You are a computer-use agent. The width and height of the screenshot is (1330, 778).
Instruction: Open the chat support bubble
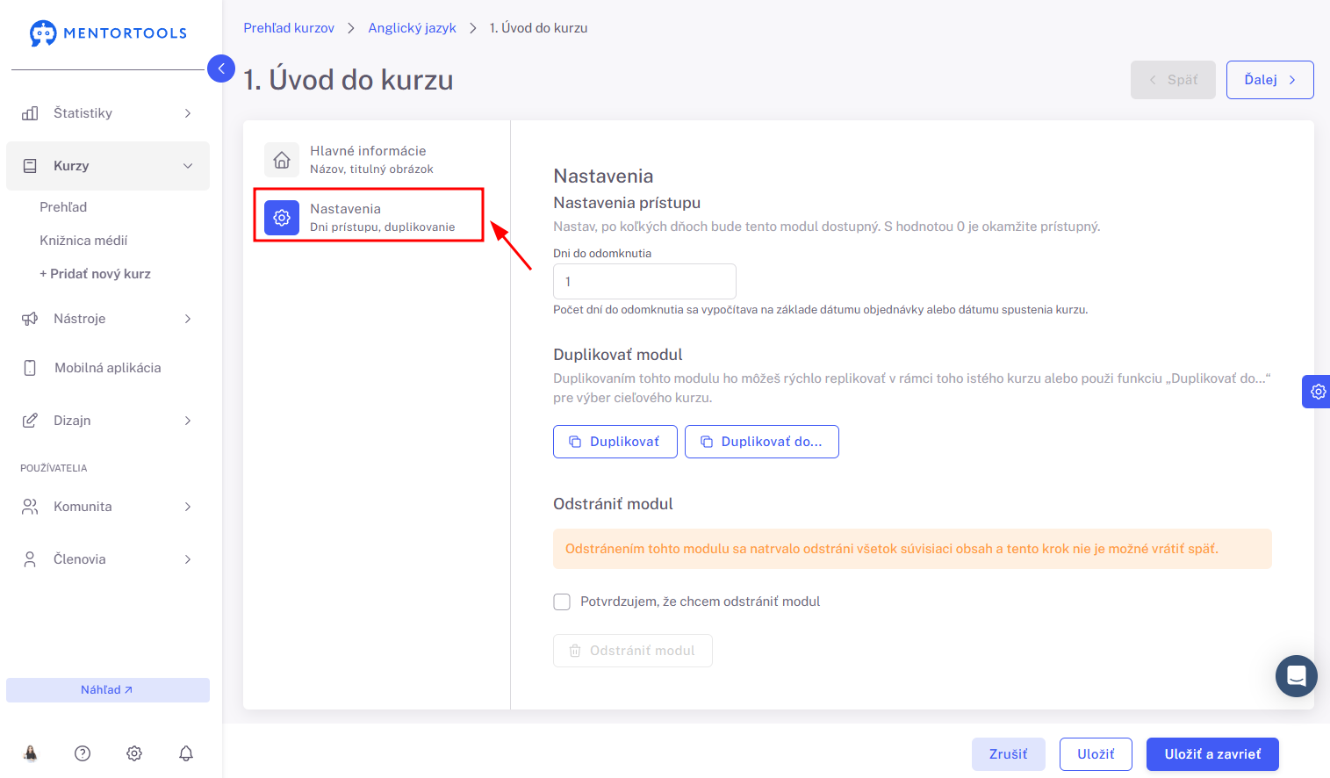(x=1297, y=676)
